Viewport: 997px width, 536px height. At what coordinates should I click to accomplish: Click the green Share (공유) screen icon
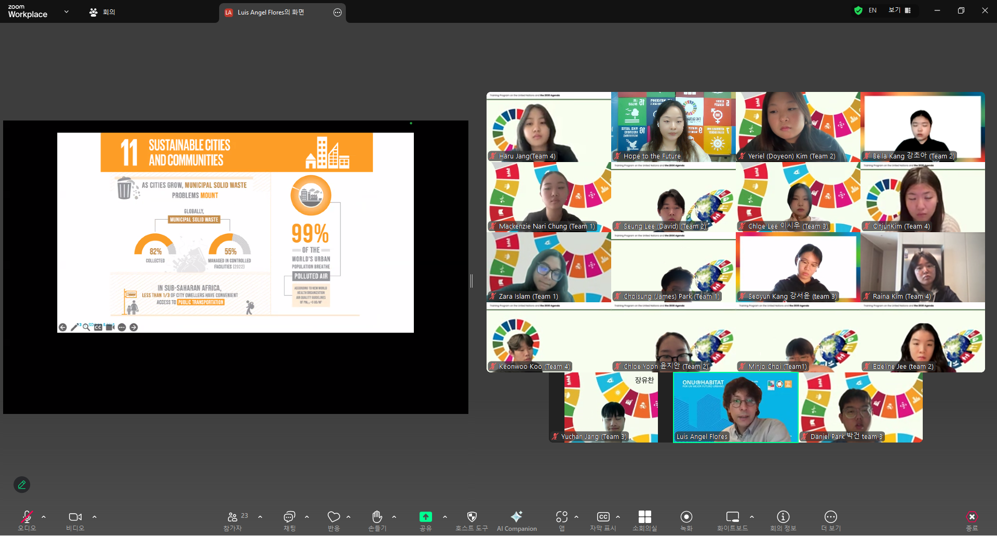coord(425,517)
